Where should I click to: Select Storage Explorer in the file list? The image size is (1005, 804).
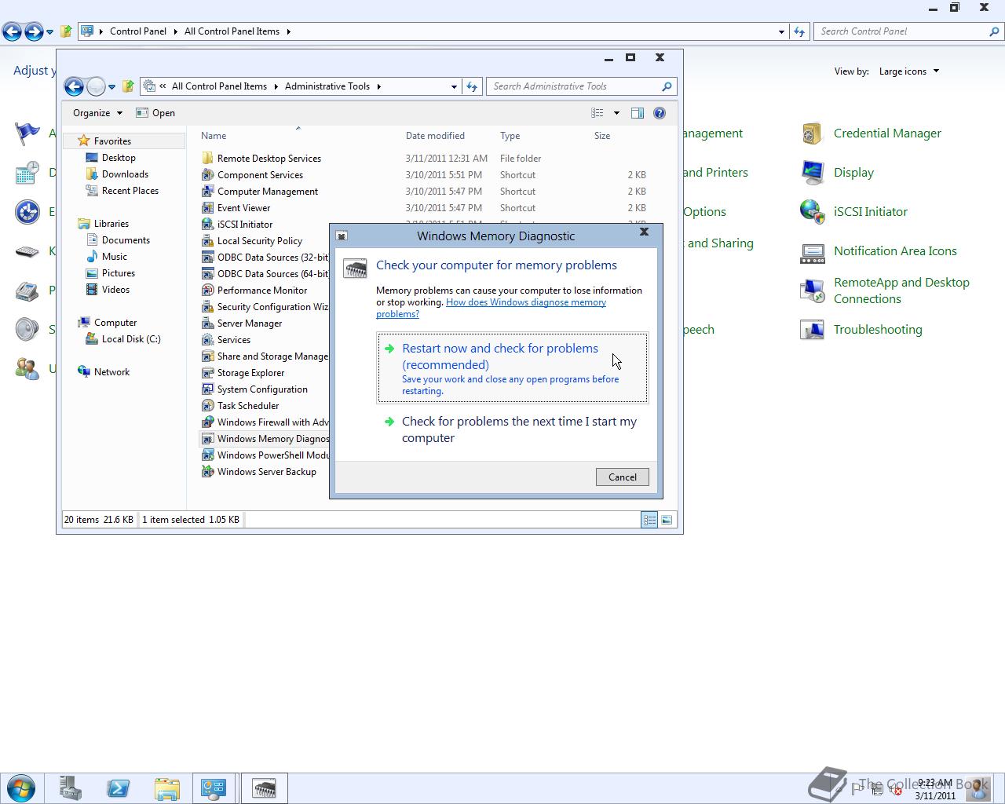point(250,373)
